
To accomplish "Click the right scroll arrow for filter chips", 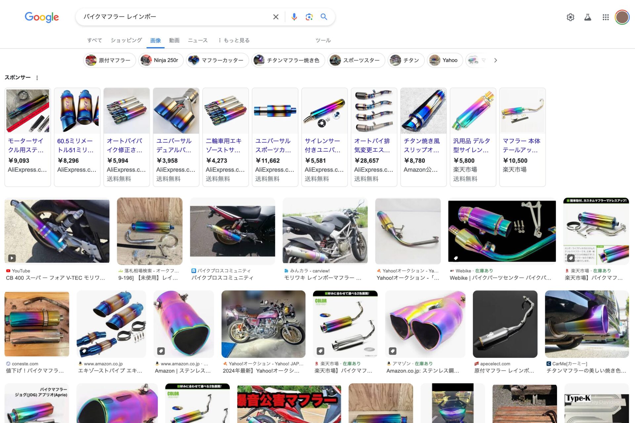I will tap(496, 60).
